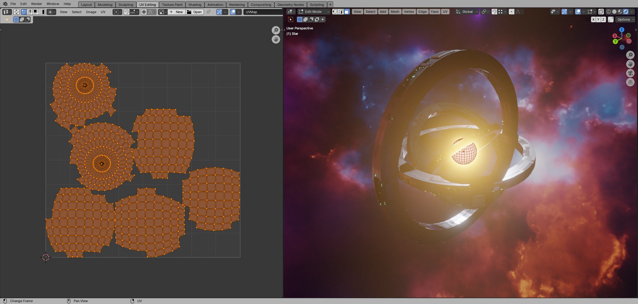638x304 pixels.
Task: Open UV editor pivot point dropdown
Action: [117, 12]
